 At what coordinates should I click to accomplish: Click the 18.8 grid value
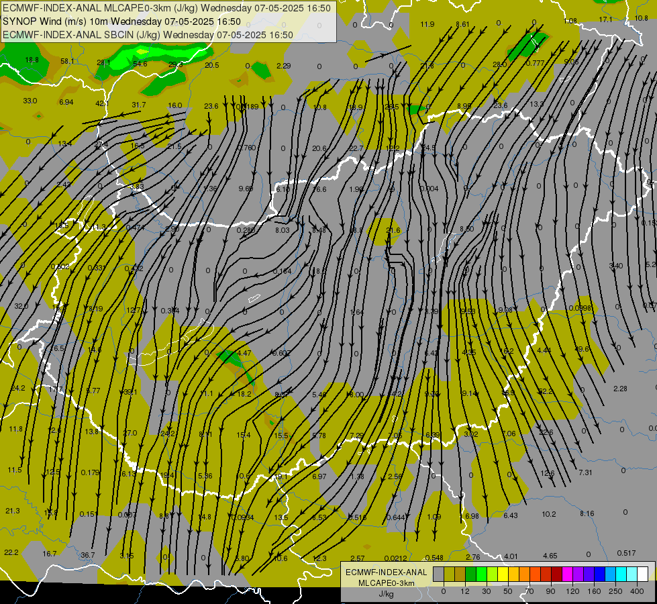(x=32, y=60)
